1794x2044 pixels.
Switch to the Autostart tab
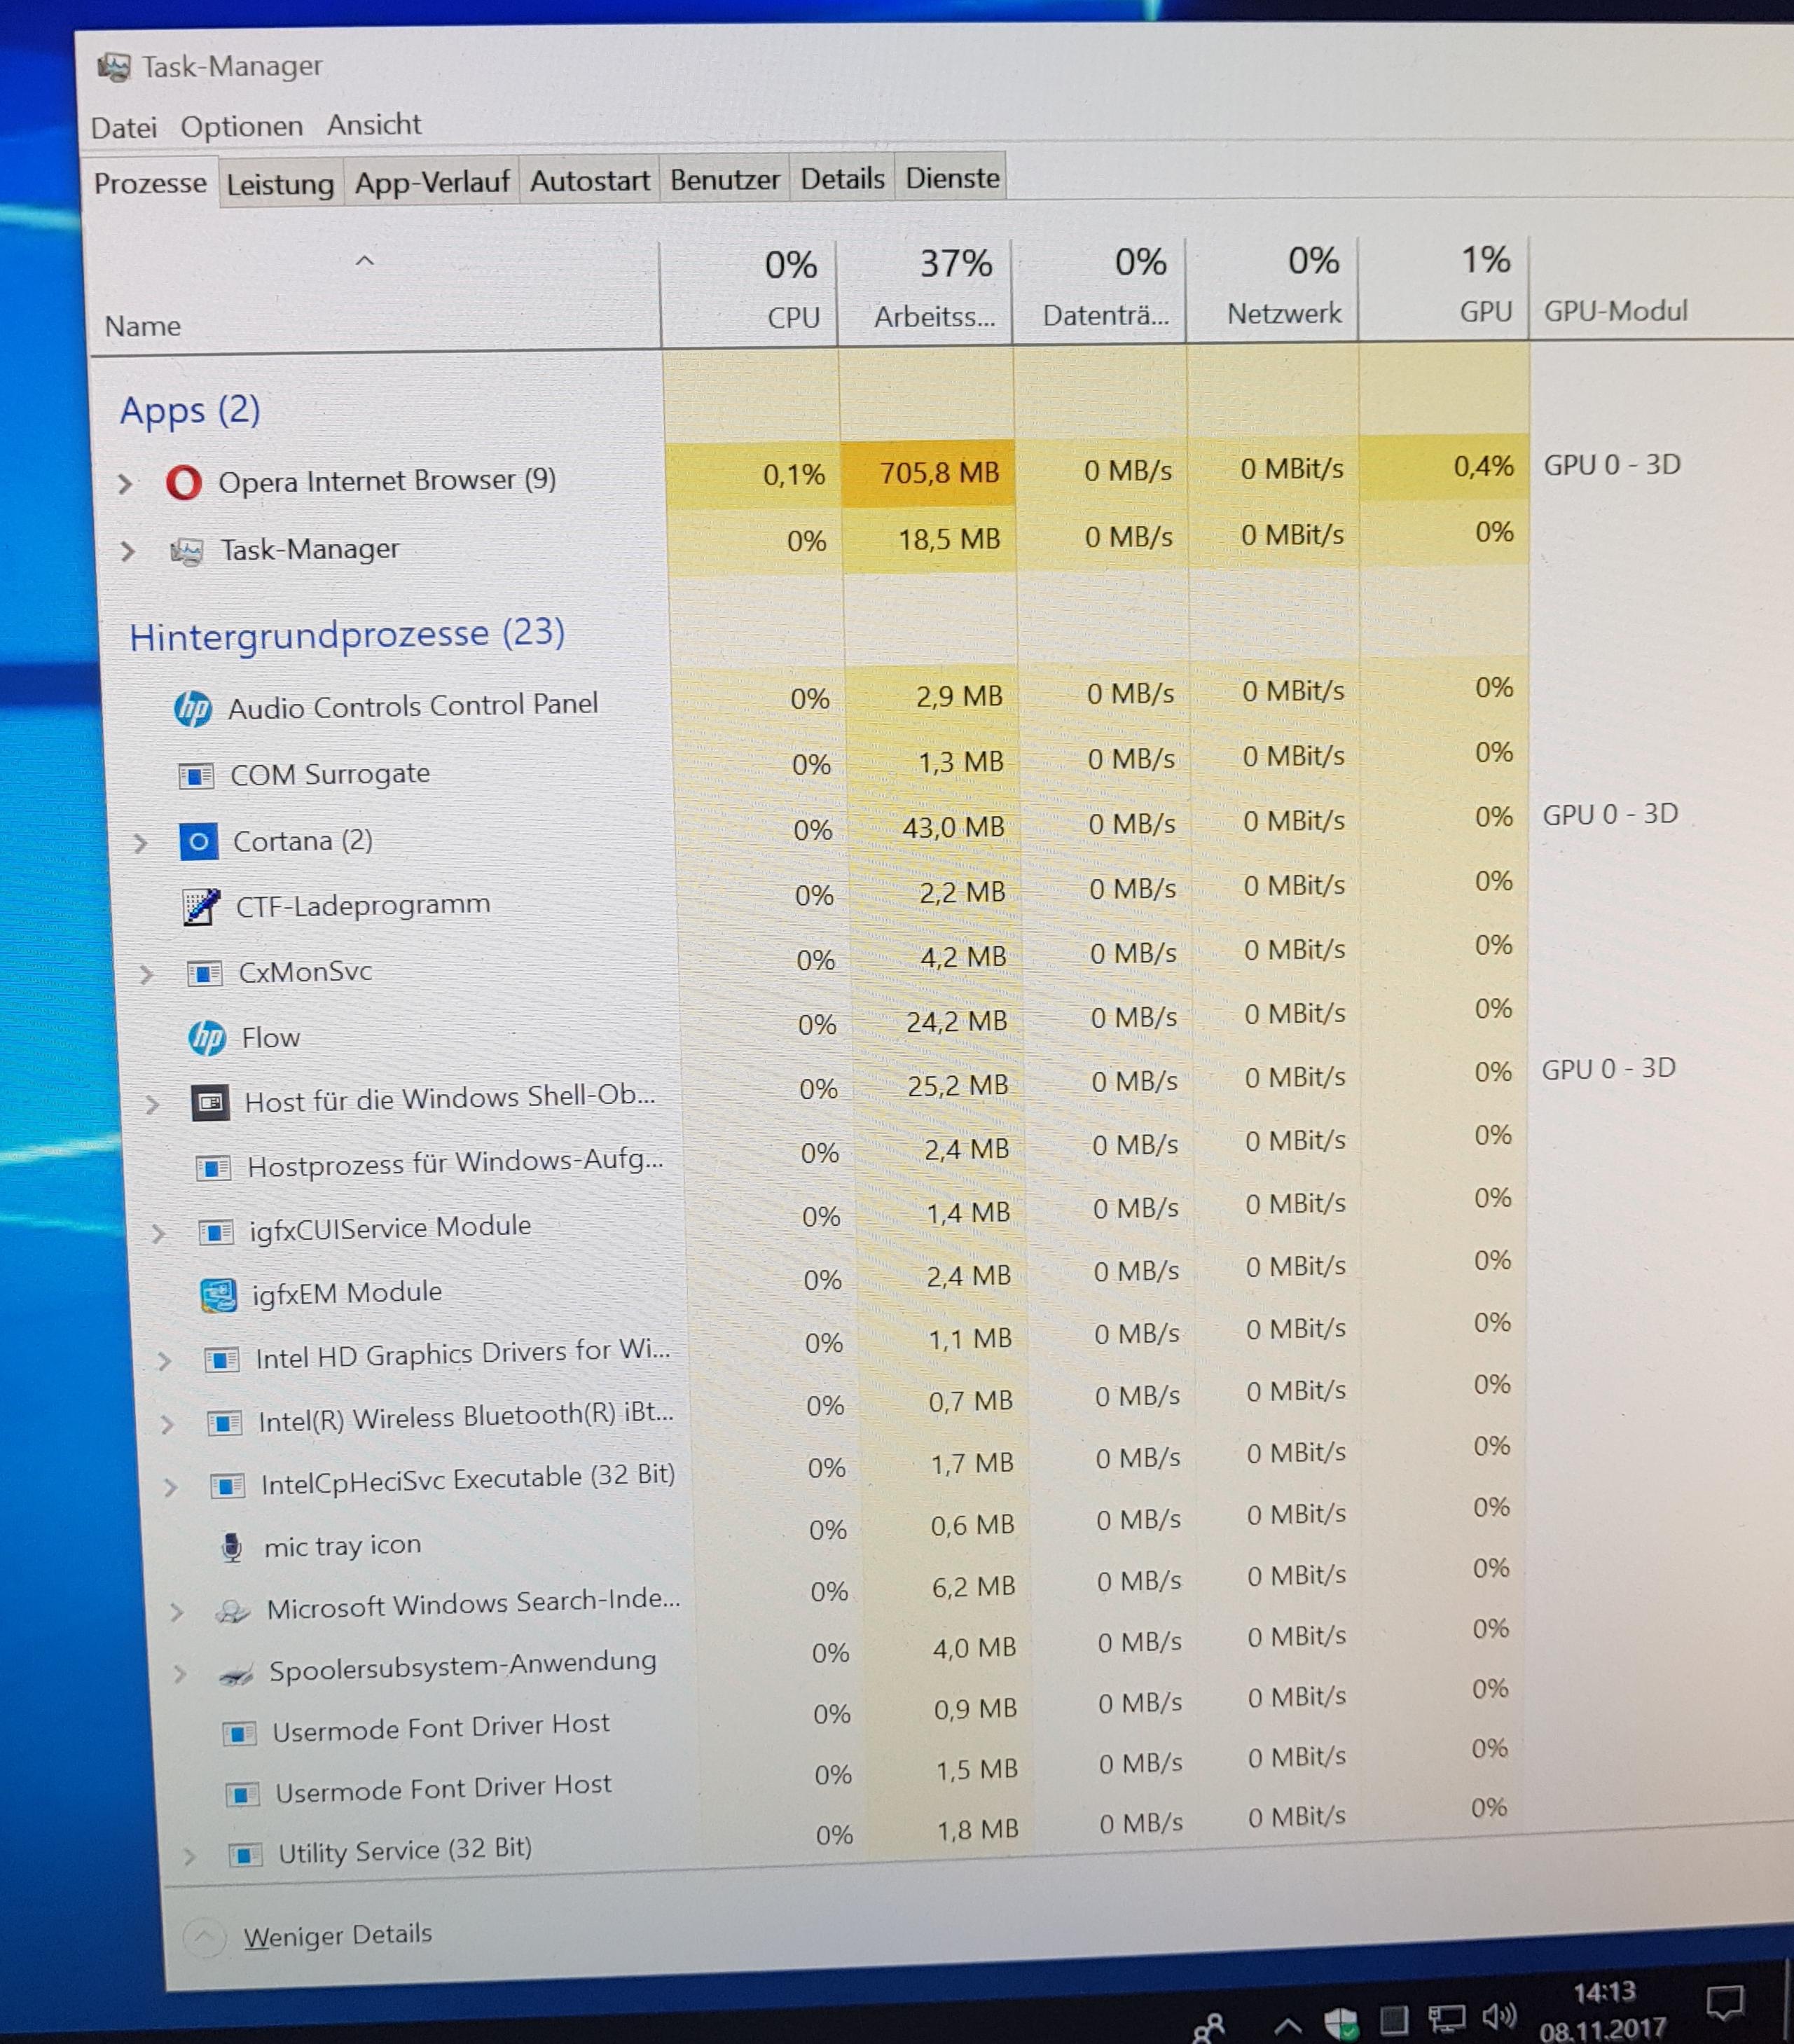[x=589, y=181]
